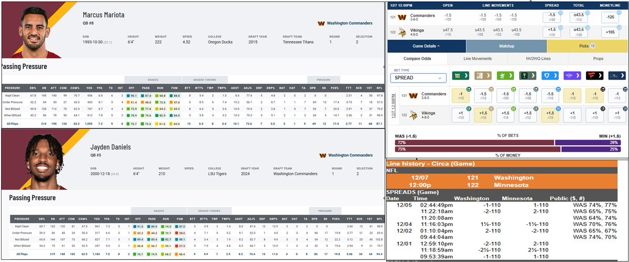Click the vertical 12/7 12:00PM game time link
Image resolution: width=629 pixels, height=262 pixels.
[x=393, y=106]
